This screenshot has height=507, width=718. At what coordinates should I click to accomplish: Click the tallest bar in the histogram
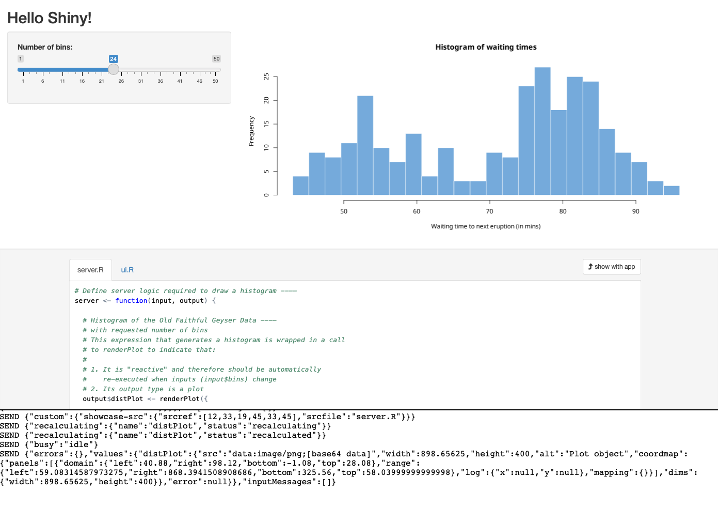click(x=543, y=131)
